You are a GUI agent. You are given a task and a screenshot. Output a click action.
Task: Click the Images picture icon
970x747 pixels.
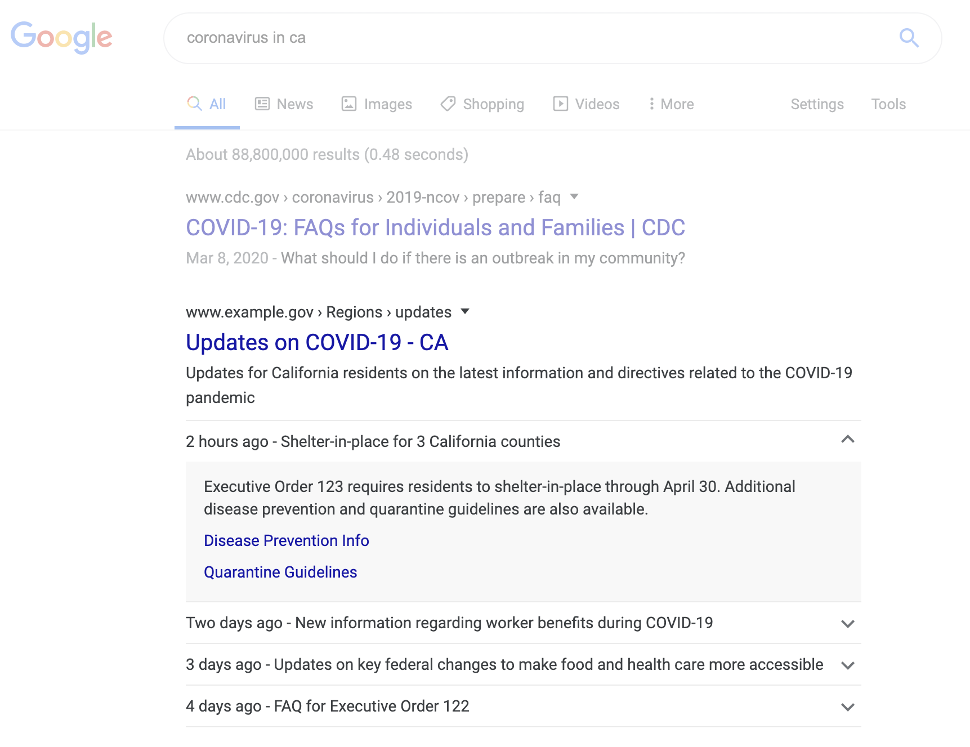pos(349,104)
